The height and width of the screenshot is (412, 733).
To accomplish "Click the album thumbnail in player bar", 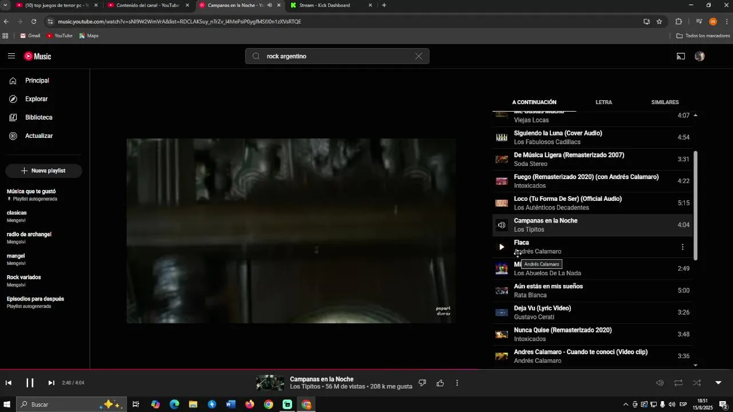I will [270, 383].
